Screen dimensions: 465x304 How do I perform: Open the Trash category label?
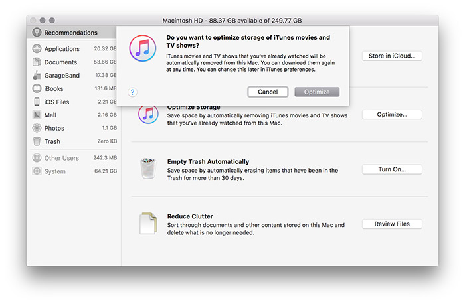[52, 141]
